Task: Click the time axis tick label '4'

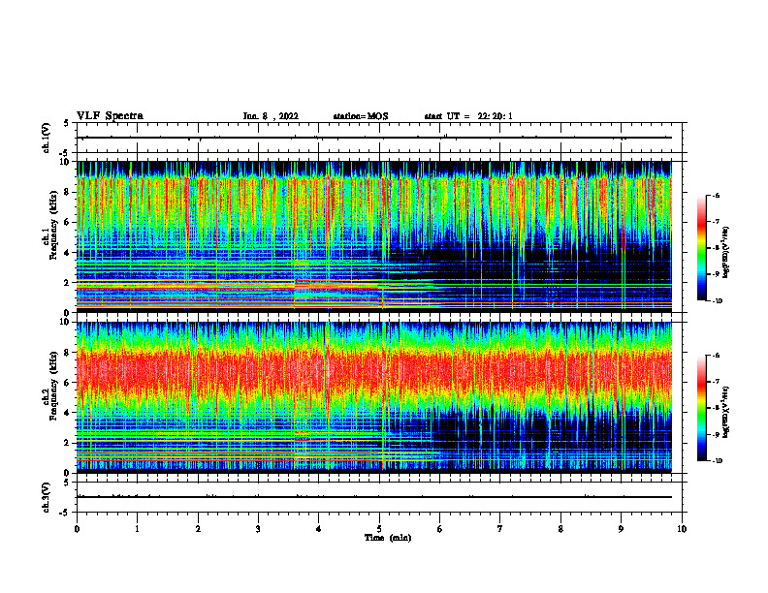Action: pyautogui.click(x=319, y=529)
